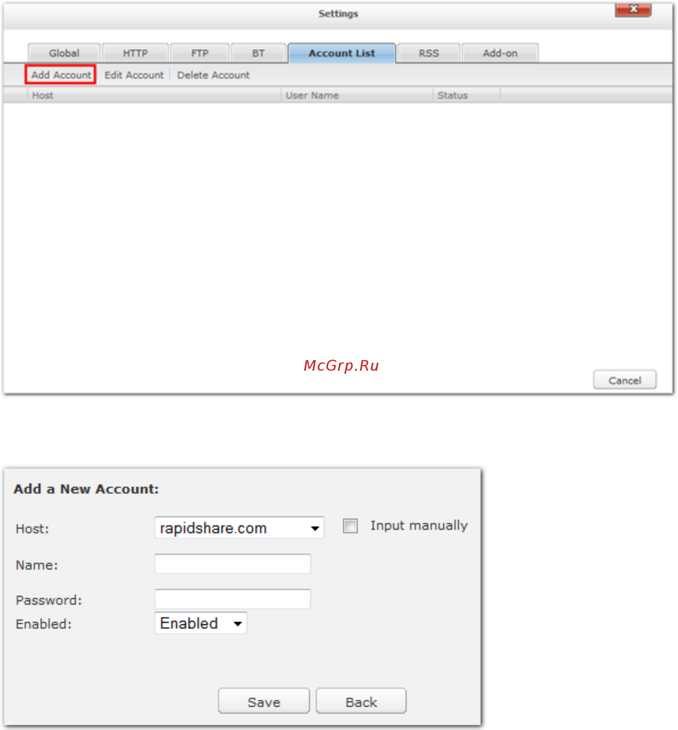Open the Host dropdown showing rapidshare.com

click(239, 528)
